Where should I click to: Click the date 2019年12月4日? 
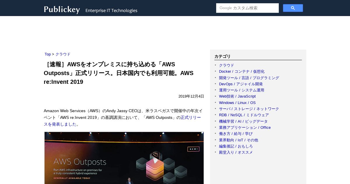191,96
